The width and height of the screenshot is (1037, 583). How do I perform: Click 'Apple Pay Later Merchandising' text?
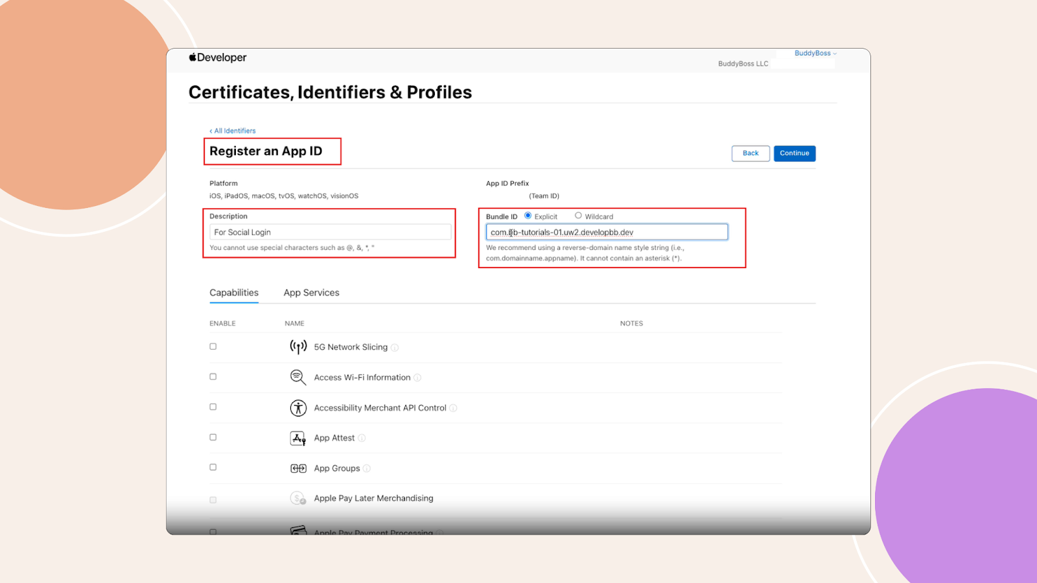[x=373, y=498]
